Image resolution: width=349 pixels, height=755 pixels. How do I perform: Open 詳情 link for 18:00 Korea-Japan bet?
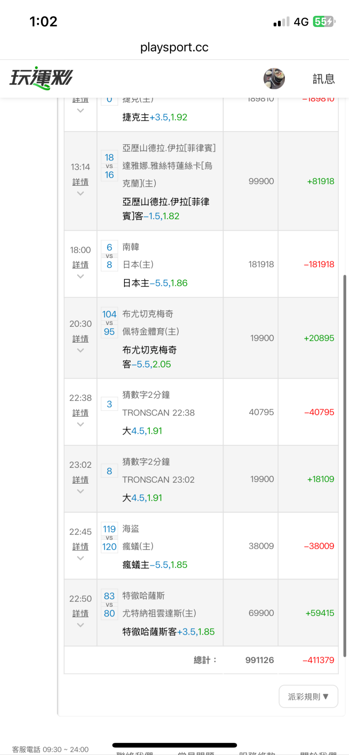click(x=80, y=265)
